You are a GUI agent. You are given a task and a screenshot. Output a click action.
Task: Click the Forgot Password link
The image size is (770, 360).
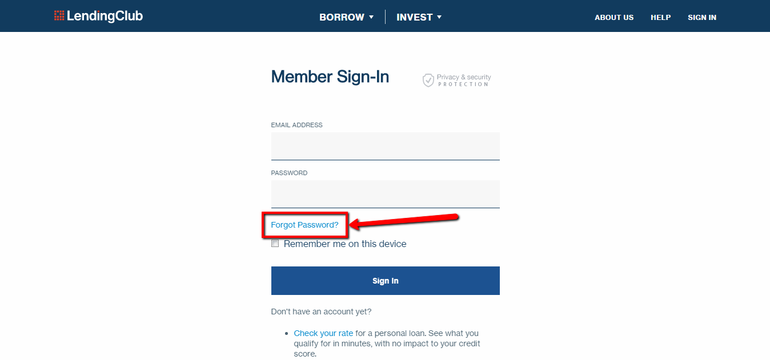pos(304,225)
